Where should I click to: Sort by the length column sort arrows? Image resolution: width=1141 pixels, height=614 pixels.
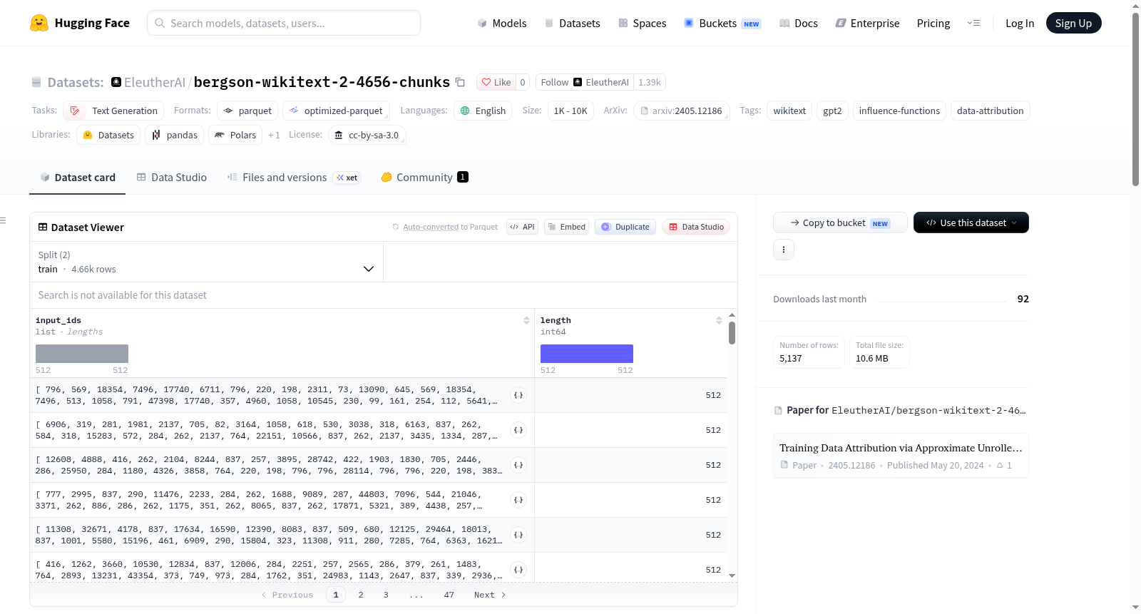point(719,321)
